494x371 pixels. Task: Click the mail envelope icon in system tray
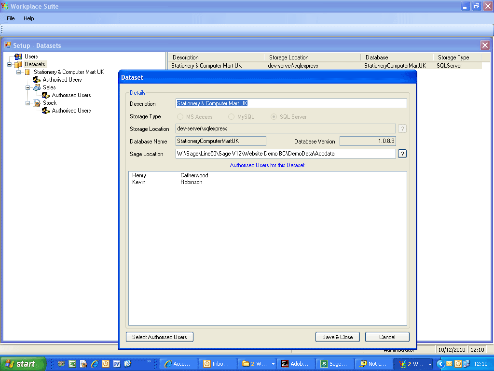449,364
